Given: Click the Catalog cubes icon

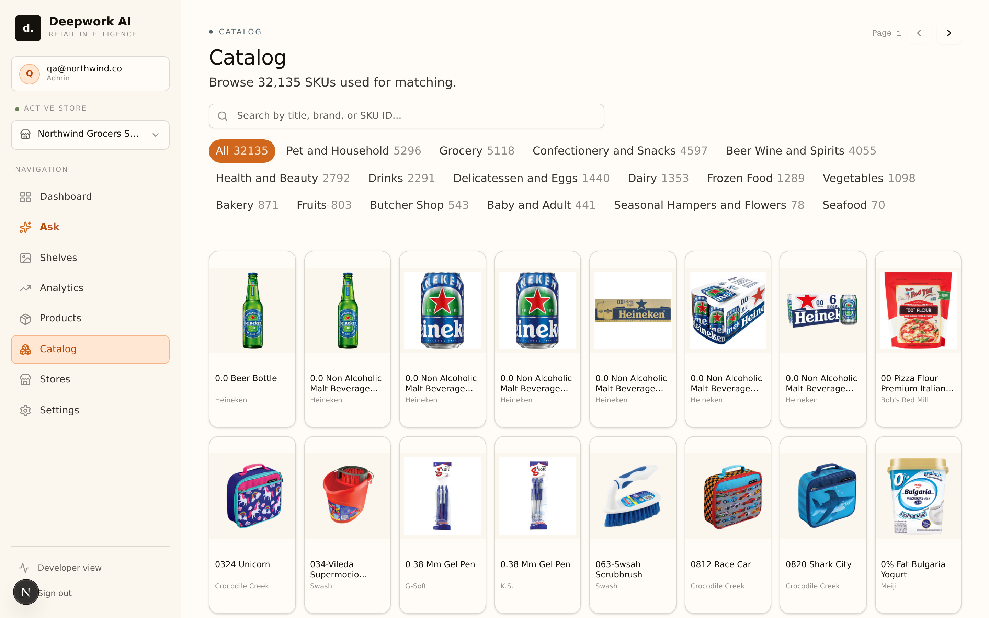Looking at the screenshot, I should tap(25, 350).
